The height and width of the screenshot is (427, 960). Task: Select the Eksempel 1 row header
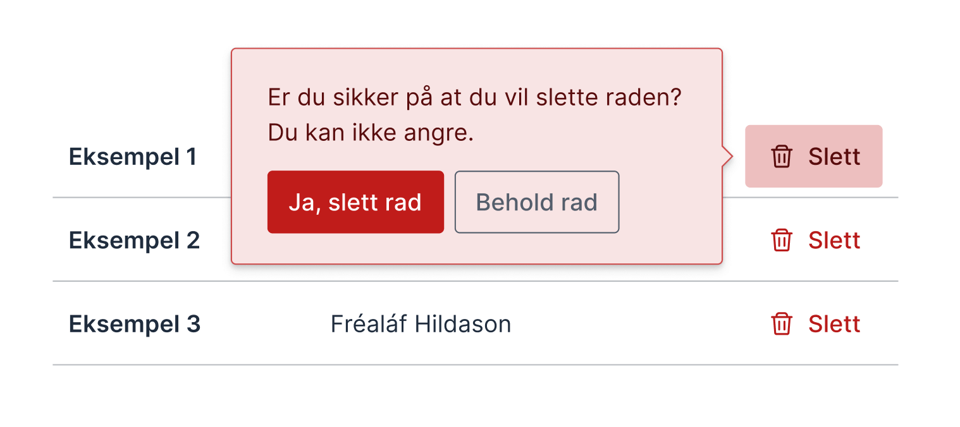(133, 157)
